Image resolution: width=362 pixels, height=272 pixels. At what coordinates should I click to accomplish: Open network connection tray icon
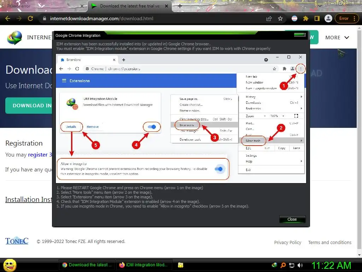(292, 265)
